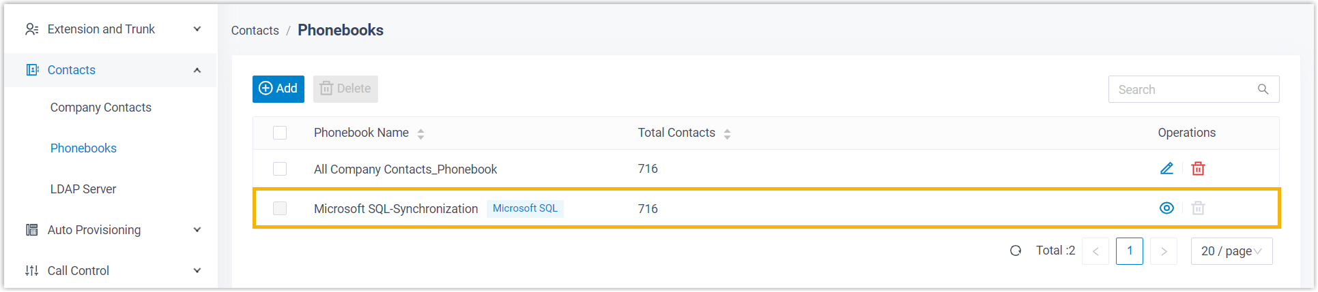
Task: Click the greyed trash icon for Microsoft SQL-Synchronization
Action: [x=1198, y=208]
